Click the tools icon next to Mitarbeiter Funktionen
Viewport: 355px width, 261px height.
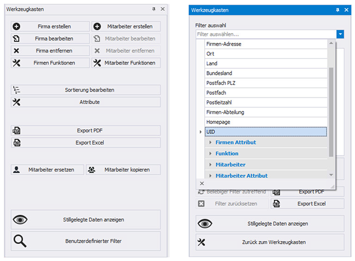[97, 63]
